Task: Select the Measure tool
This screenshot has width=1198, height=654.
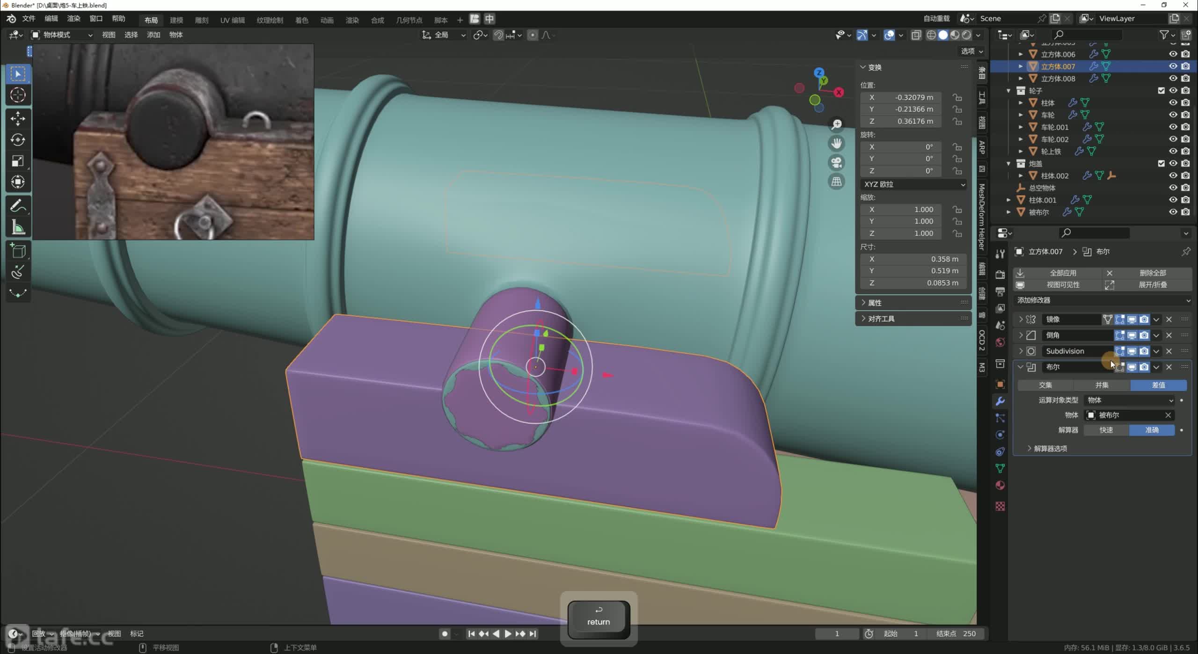Action: 18,227
